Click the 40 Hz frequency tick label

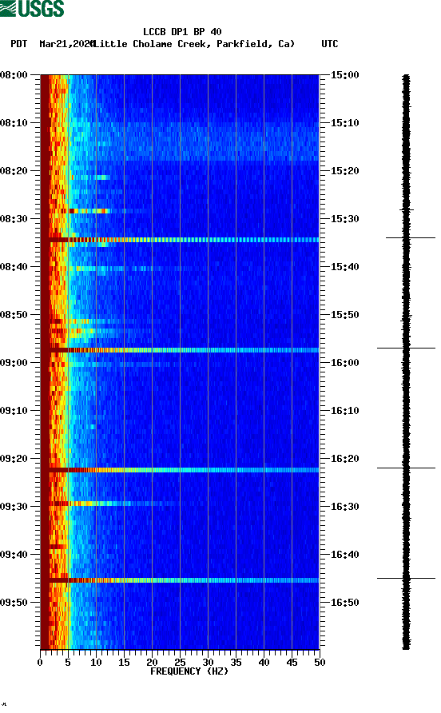point(264,663)
